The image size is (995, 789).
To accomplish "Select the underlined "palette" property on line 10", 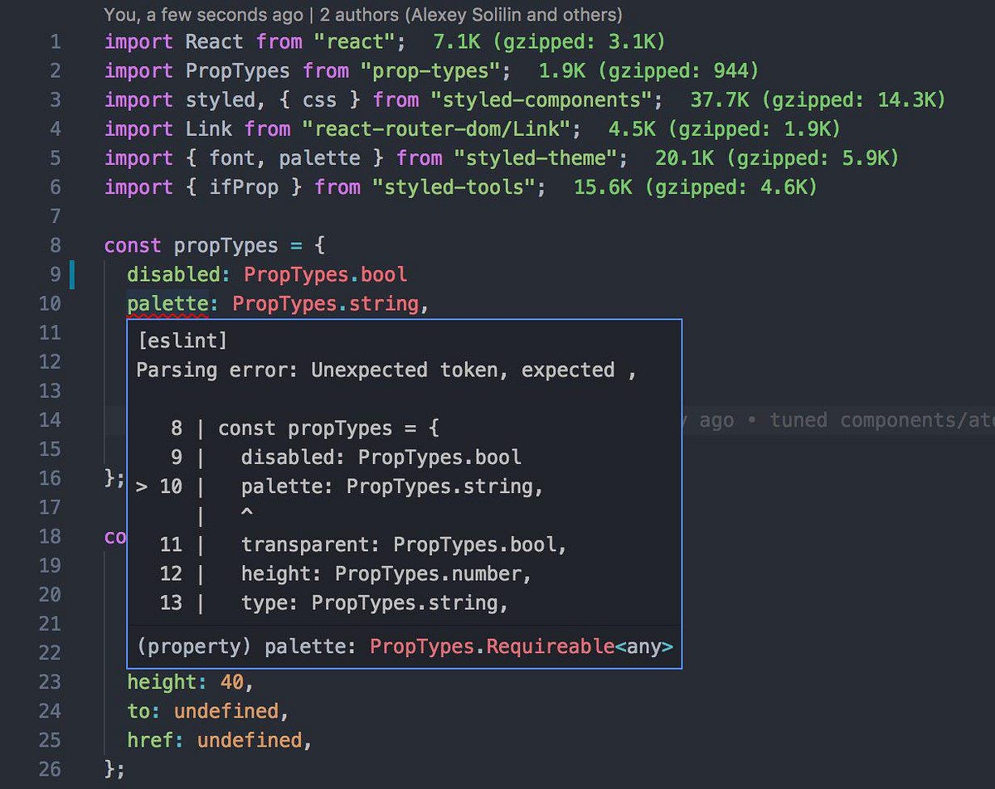I will pyautogui.click(x=169, y=303).
